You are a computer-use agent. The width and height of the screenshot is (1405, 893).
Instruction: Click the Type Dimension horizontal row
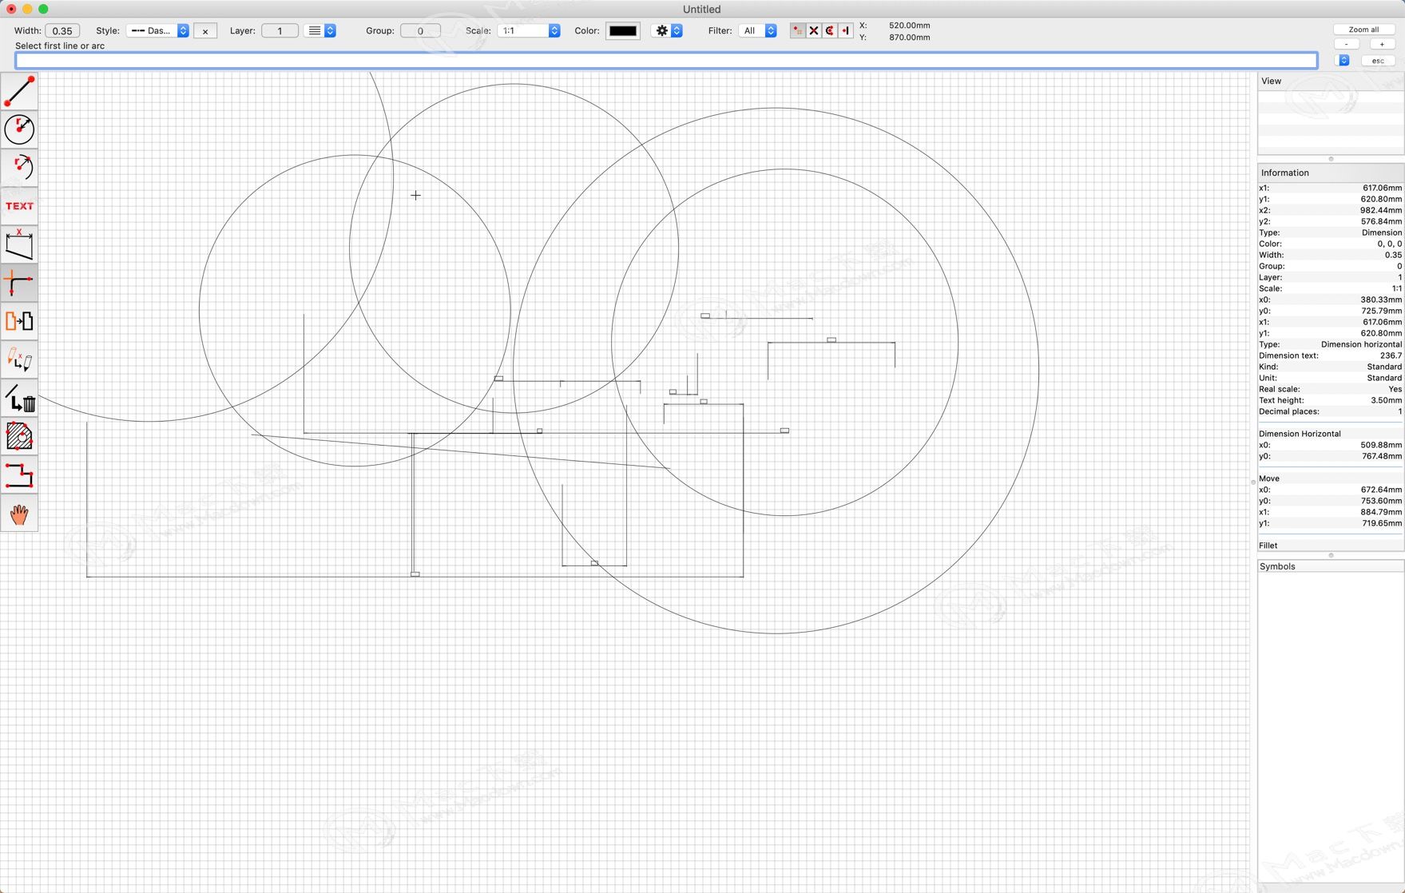tap(1331, 344)
